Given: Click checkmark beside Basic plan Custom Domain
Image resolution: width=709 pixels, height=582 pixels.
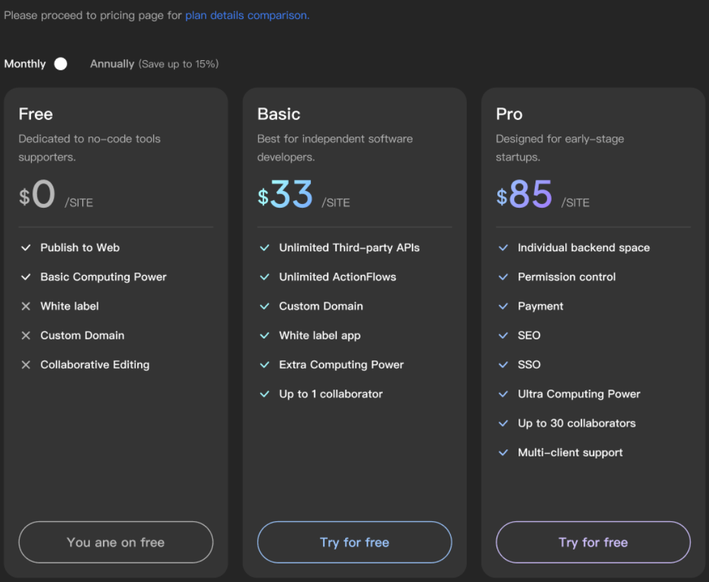Looking at the screenshot, I should (265, 306).
